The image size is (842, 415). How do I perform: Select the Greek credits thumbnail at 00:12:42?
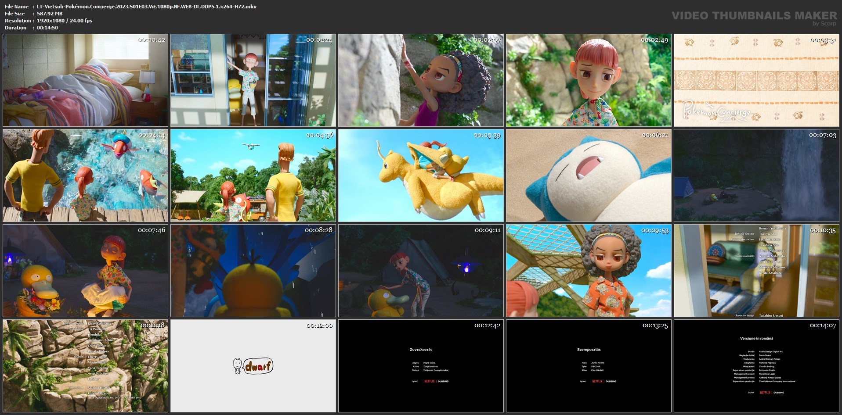click(421, 366)
